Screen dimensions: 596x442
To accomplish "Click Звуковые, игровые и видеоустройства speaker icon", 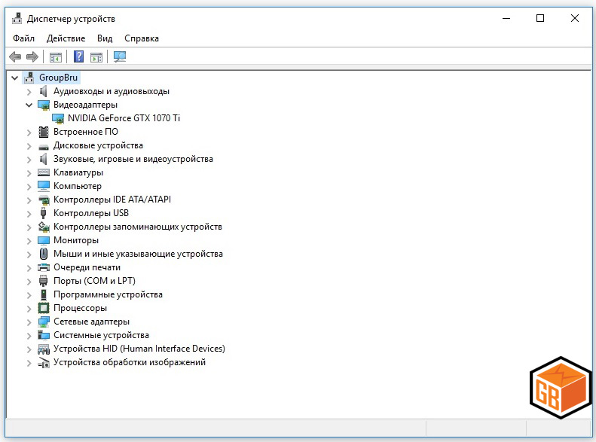I will pyautogui.click(x=44, y=159).
